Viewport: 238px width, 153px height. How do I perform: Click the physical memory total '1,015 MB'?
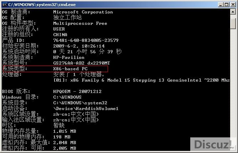coord(64,131)
